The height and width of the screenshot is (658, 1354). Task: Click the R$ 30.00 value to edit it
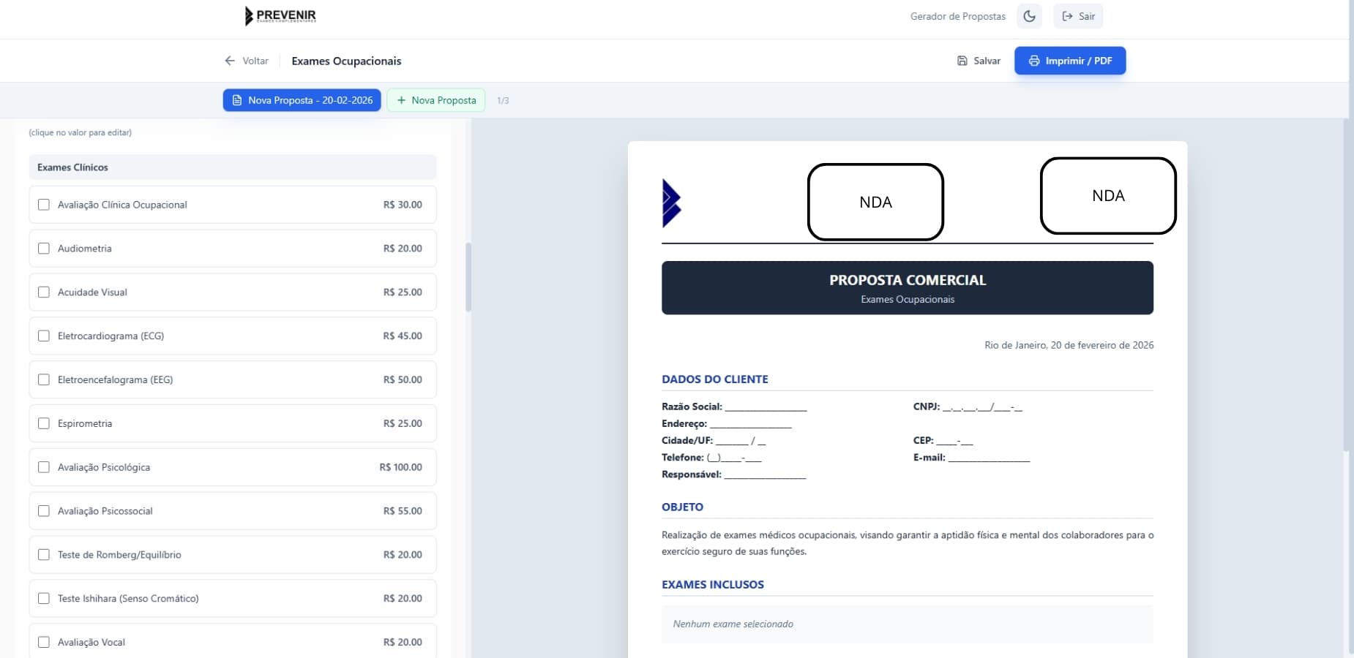(x=403, y=205)
